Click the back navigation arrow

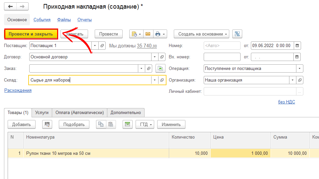pos(10,7)
